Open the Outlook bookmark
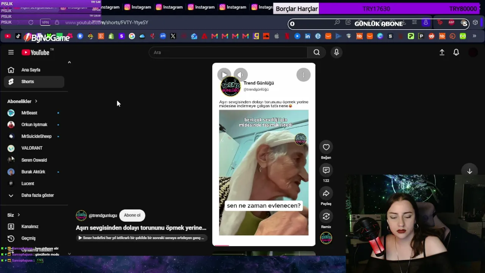485x273 pixels. (194, 36)
